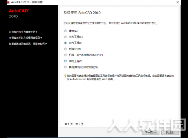This screenshot has width=188, height=138.
Task: Close the AutoCAD 2010 初始设置 dialog
Action: click(177, 2)
